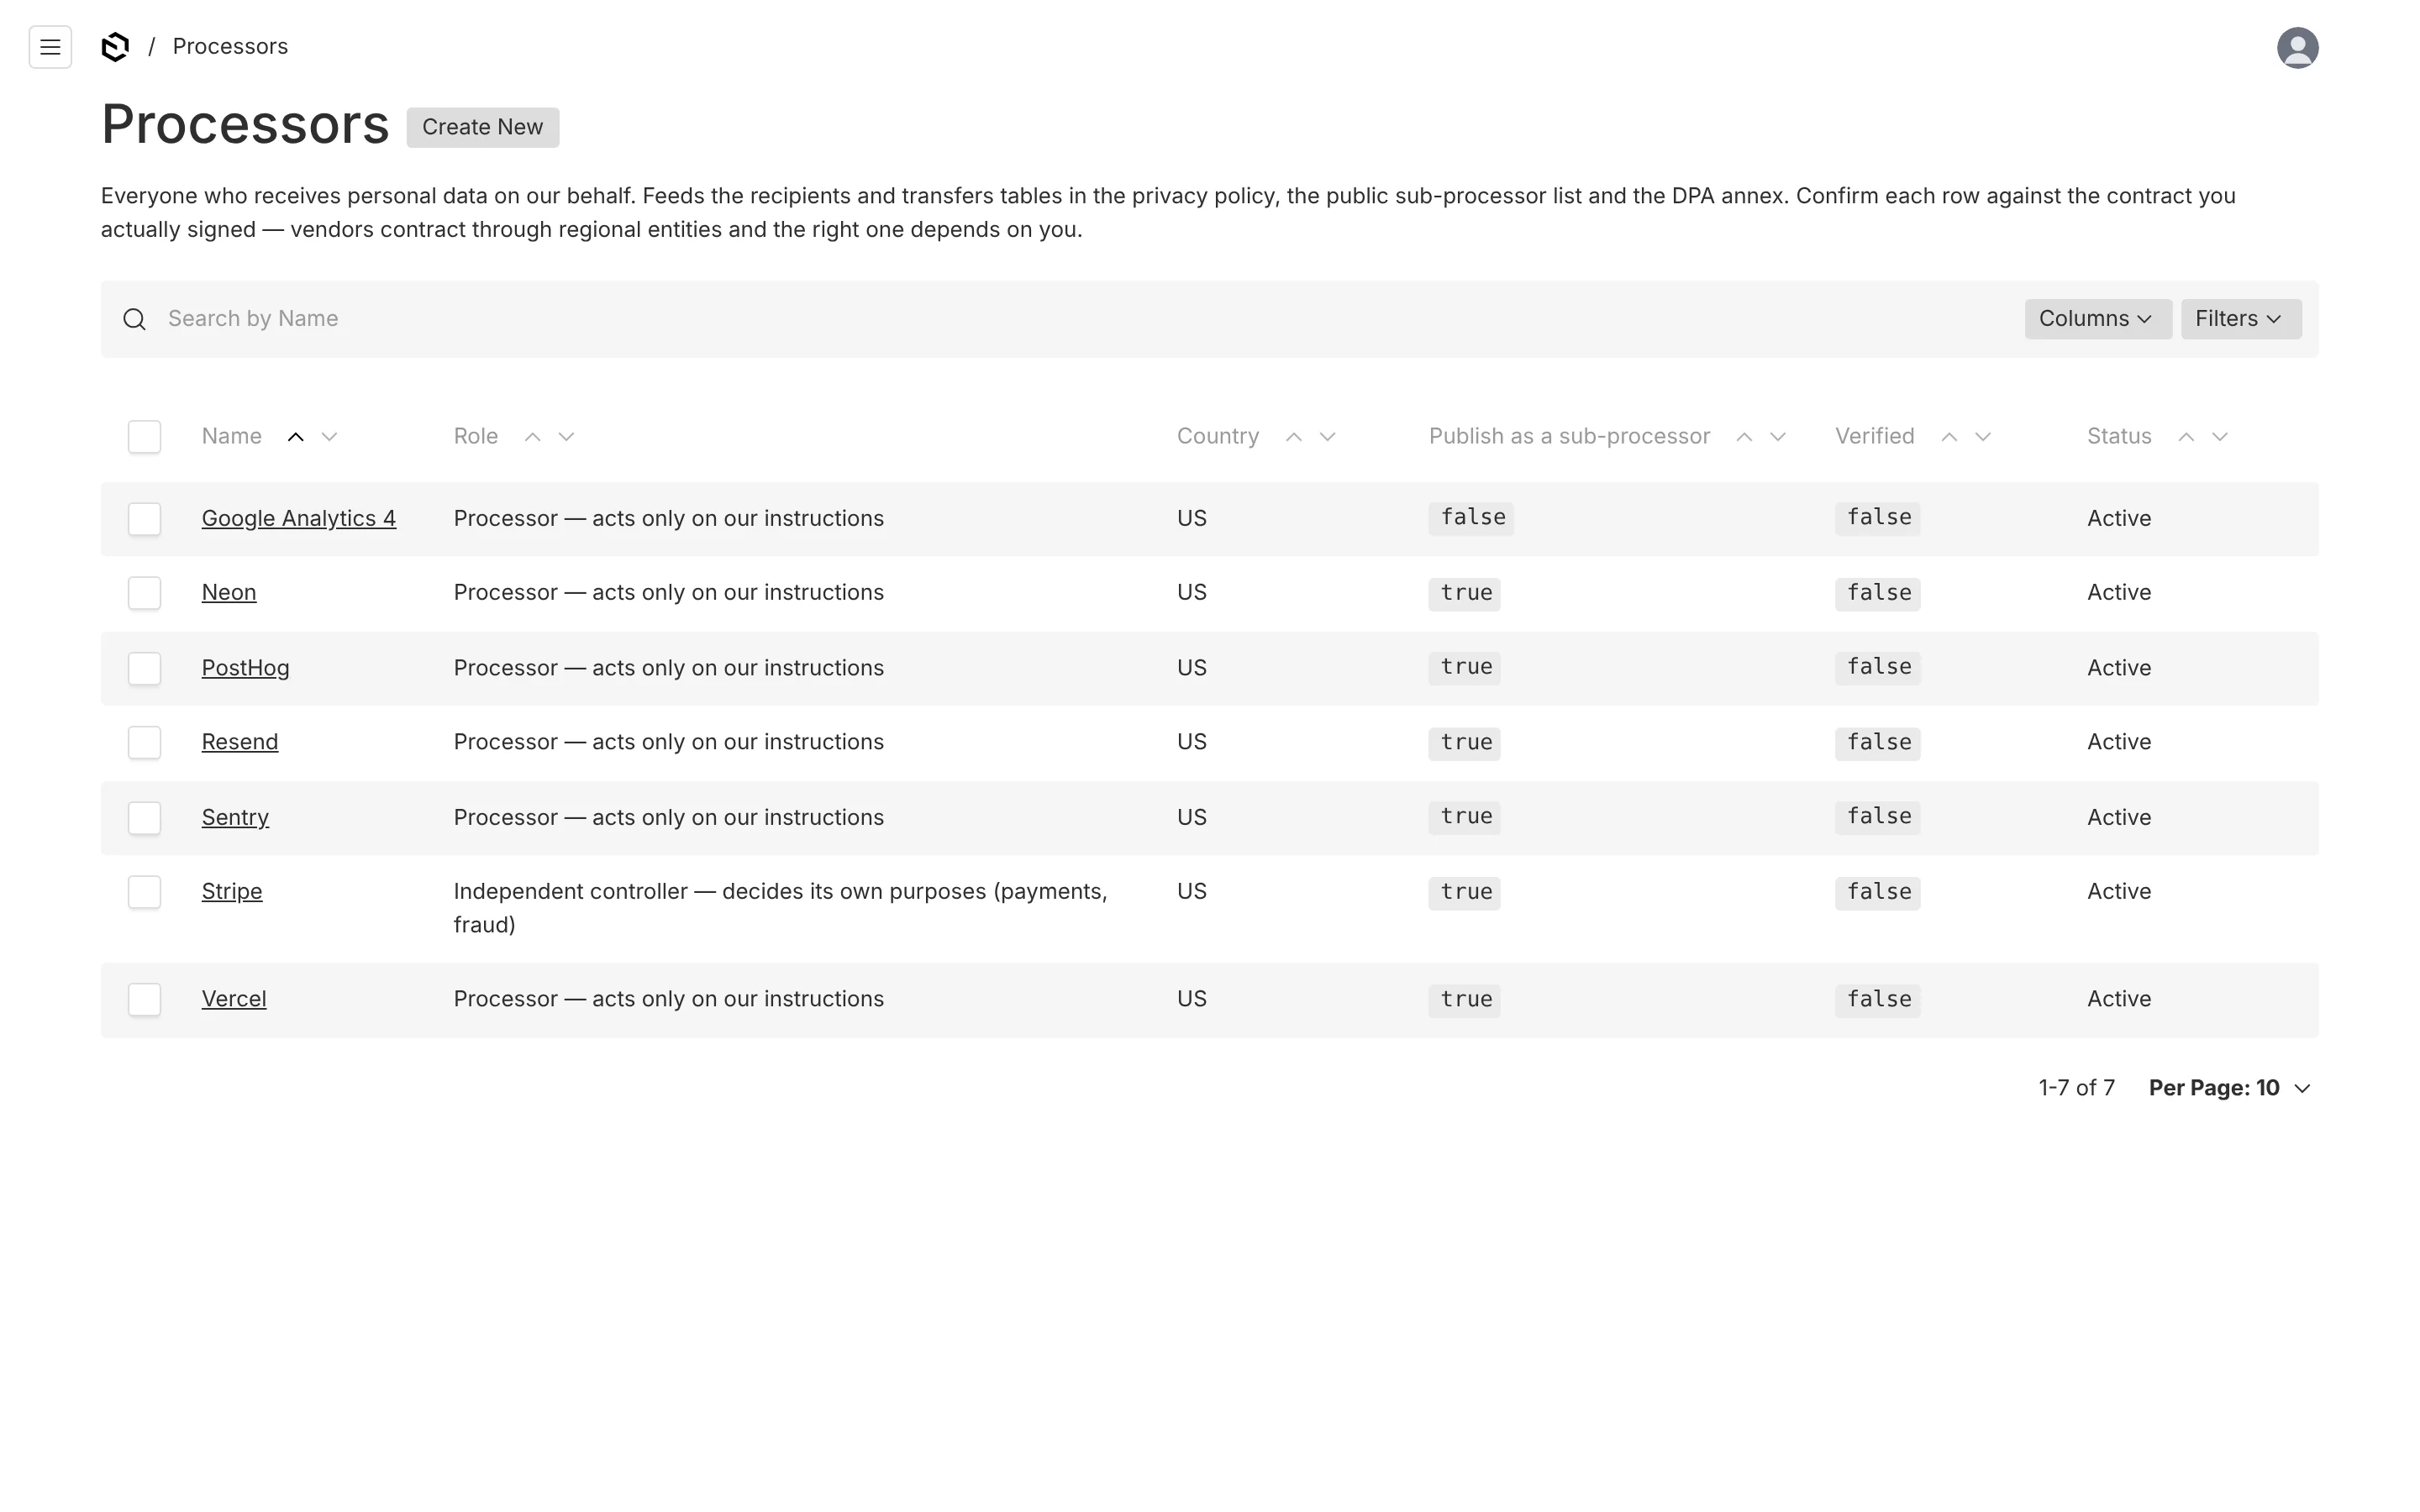Check the Neon row checkbox

(x=144, y=593)
